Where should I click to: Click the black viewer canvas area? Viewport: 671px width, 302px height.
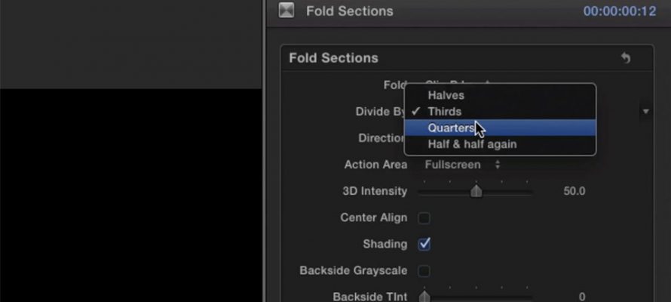click(130, 195)
